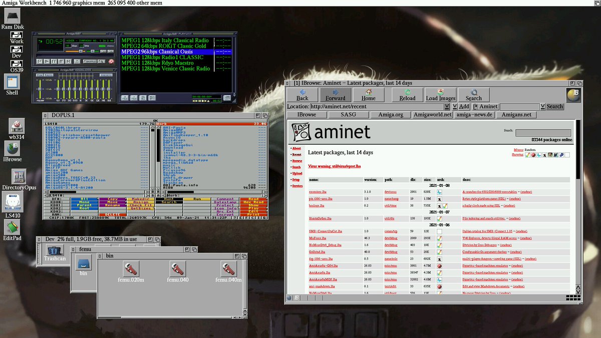Image resolution: width=601 pixels, height=338 pixels.
Task: Click the IBrowse globe logo
Action: point(573,95)
